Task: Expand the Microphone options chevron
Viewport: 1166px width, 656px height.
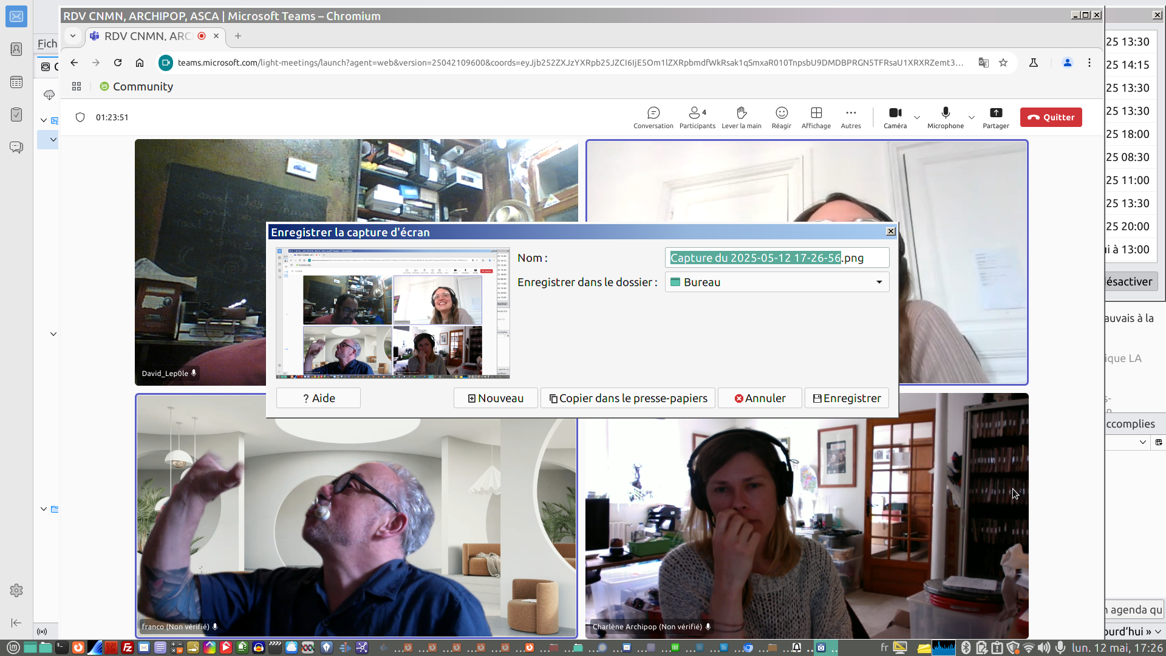Action: tap(971, 118)
